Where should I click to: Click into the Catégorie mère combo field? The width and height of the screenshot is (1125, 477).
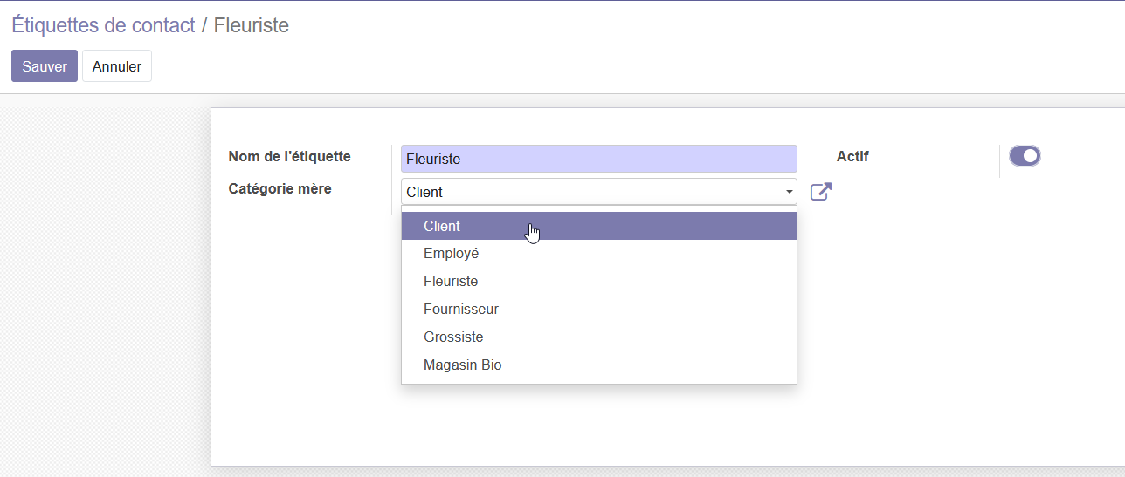pos(599,192)
